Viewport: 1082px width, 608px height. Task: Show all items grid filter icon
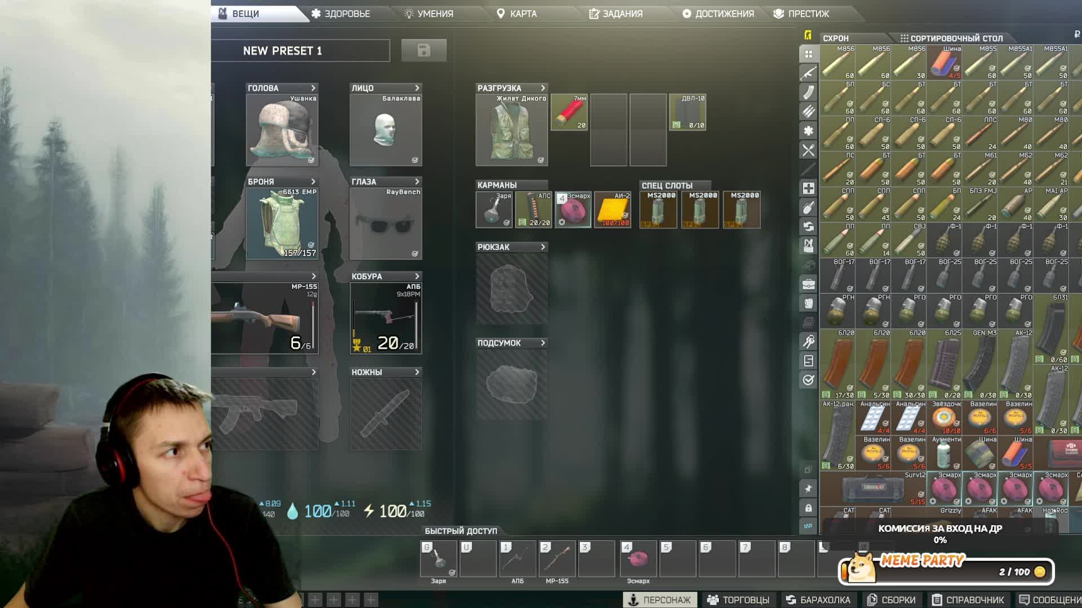pos(808,54)
